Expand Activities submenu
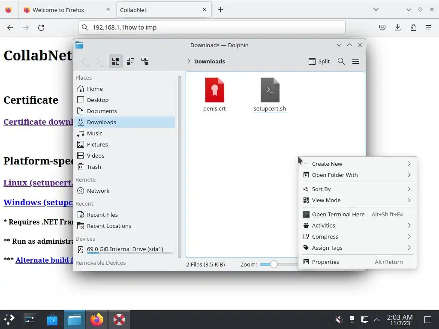The height and width of the screenshot is (329, 439). pos(358,225)
